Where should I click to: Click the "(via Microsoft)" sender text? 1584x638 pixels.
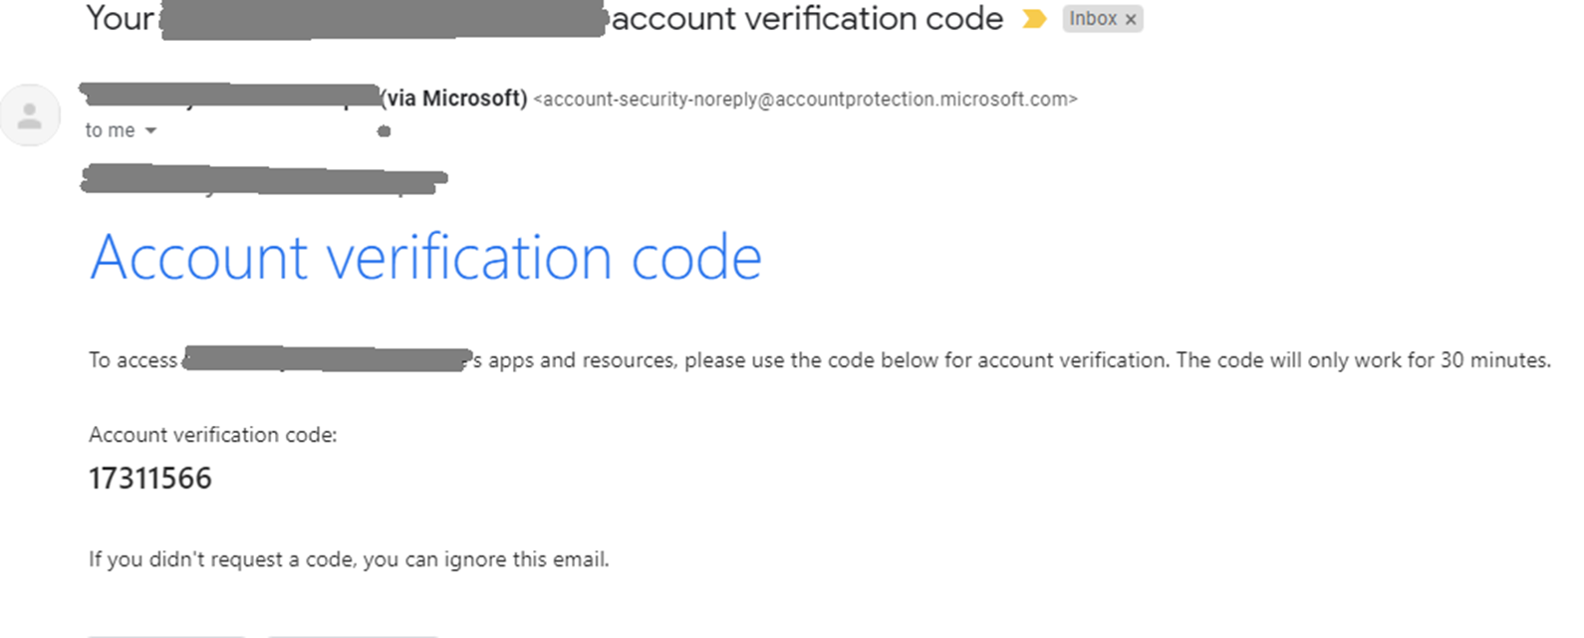(x=454, y=99)
